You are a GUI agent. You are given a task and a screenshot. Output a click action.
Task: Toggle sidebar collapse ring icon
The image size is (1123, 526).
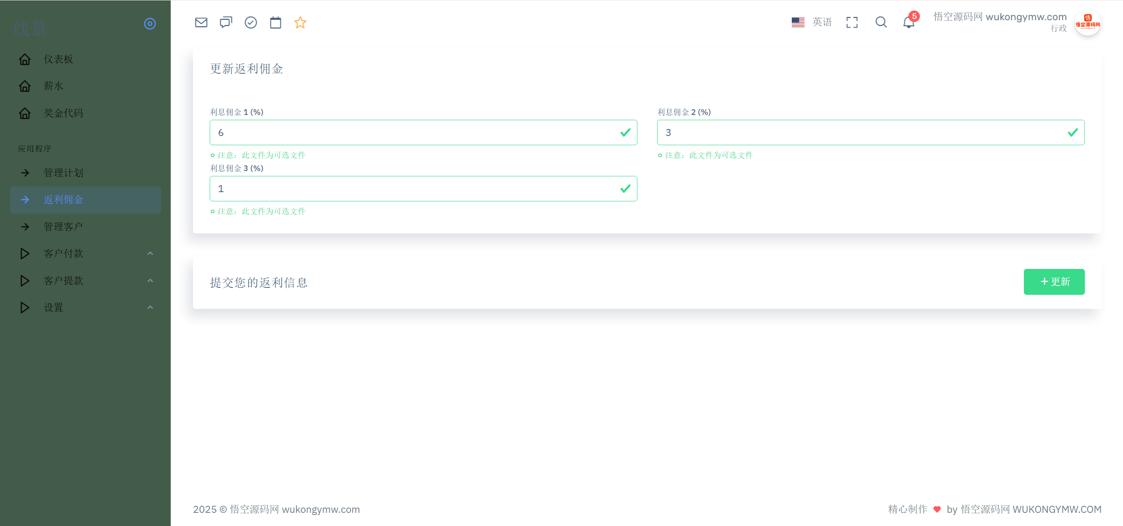tap(150, 24)
